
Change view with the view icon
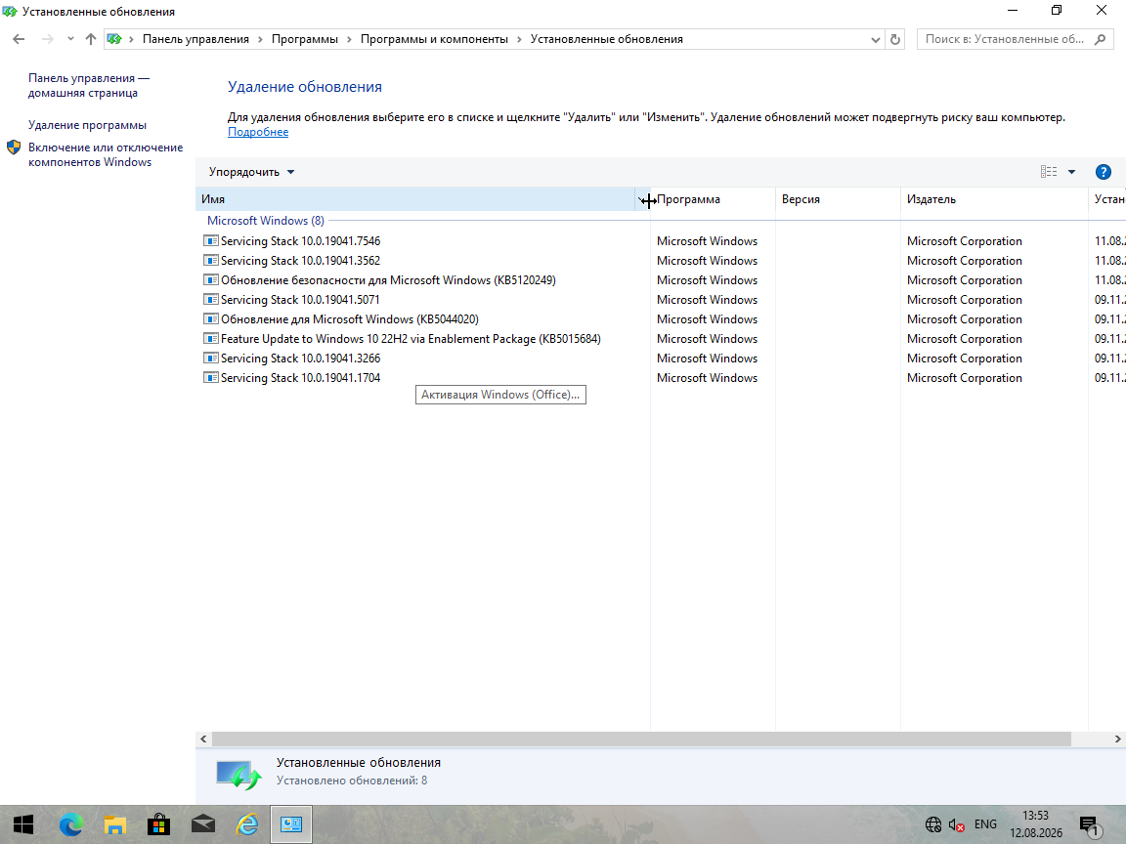pyautogui.click(x=1049, y=172)
